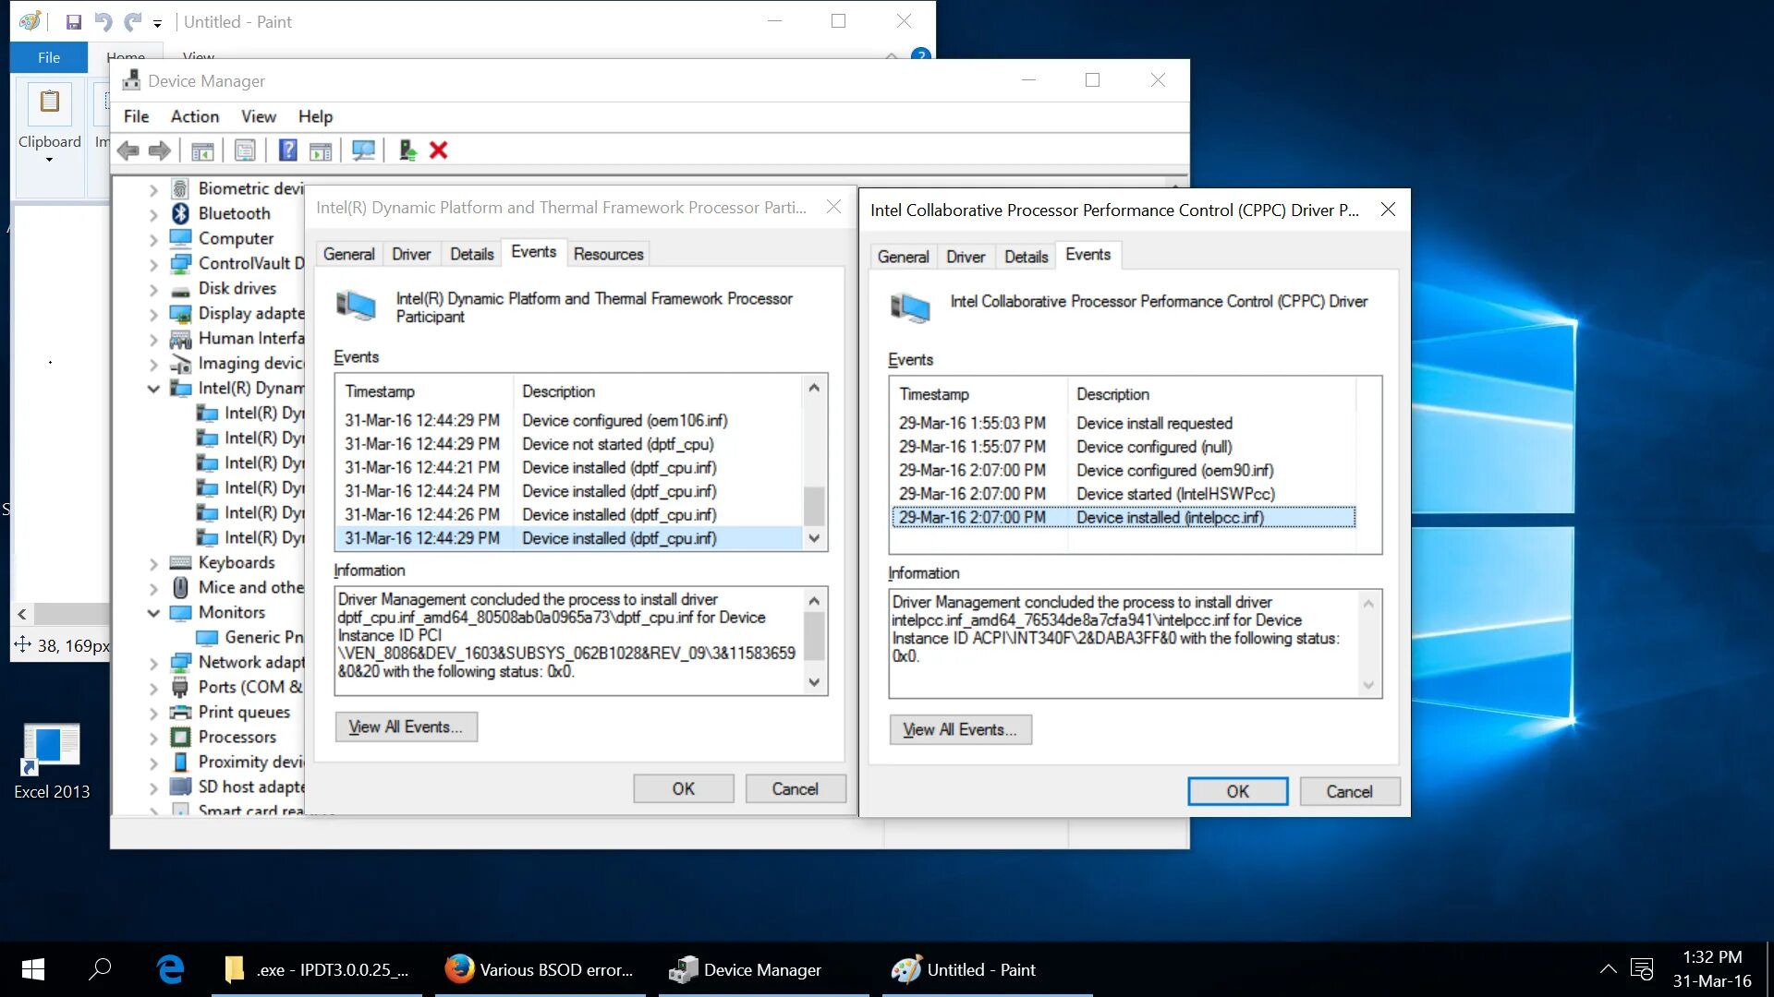Click the Print queues category icon
The width and height of the screenshot is (1774, 997).
point(181,712)
